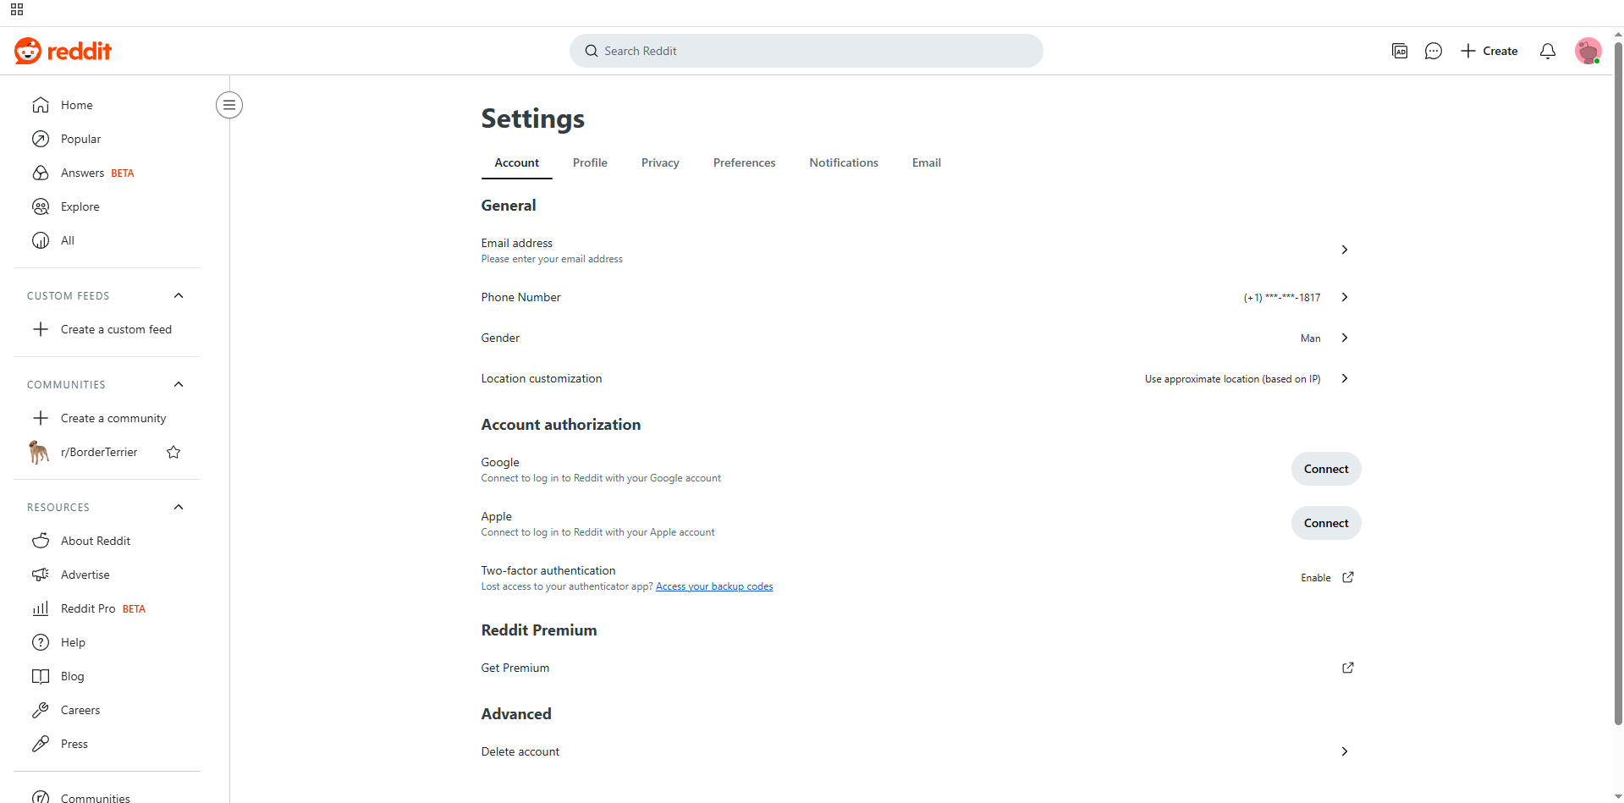
Task: Switch to the Privacy tab
Action: (660, 162)
